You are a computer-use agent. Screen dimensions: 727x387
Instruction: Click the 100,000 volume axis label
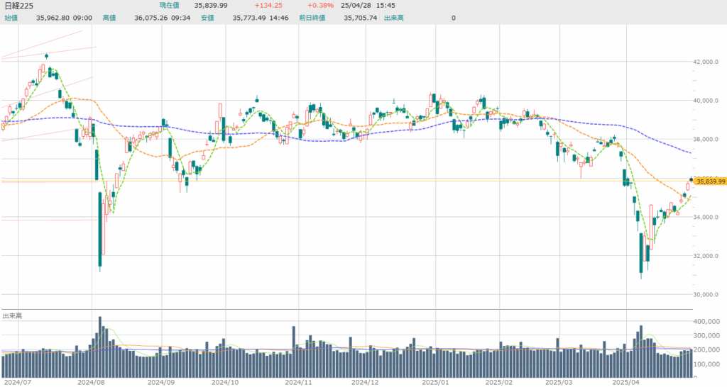pos(706,364)
